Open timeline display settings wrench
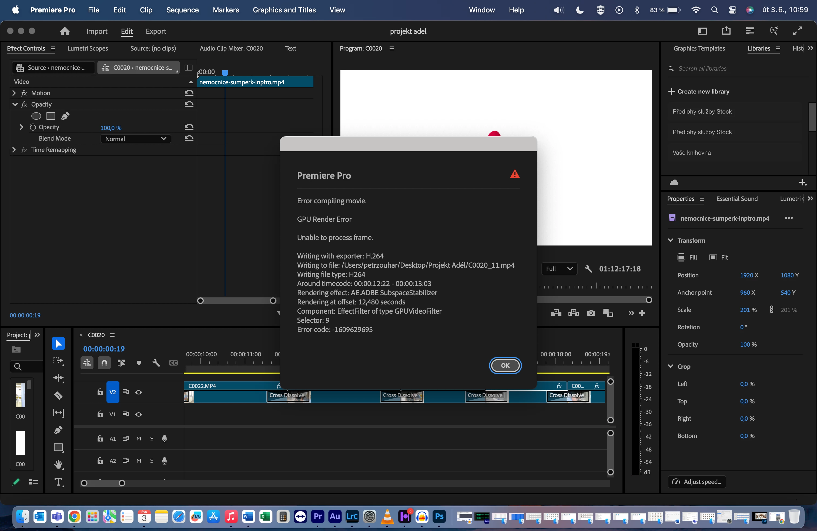The height and width of the screenshot is (531, 817). [156, 363]
